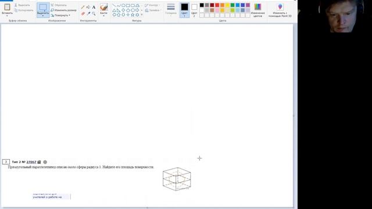This screenshot has width=372, height=209.
Task: Choose the Curve shape
Action: (x=119, y=5)
